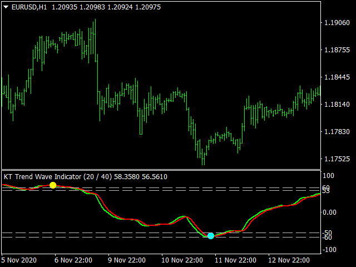Click the KT Trend Wave Indicator label
The height and width of the screenshot is (267, 356).
click(42, 177)
